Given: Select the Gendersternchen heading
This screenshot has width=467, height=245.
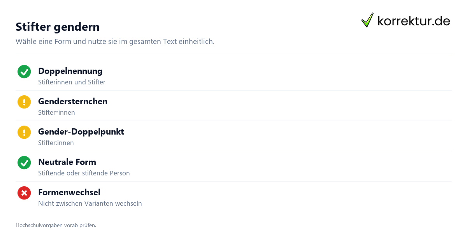Looking at the screenshot, I should click(x=73, y=101).
